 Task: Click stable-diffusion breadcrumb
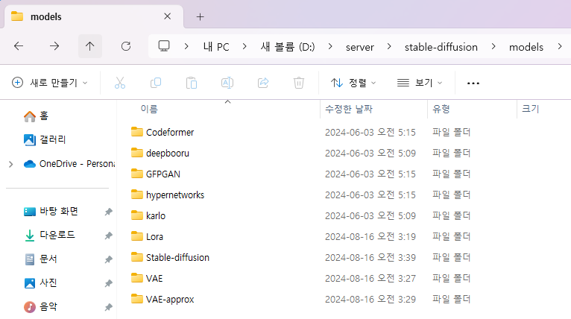[x=441, y=47]
